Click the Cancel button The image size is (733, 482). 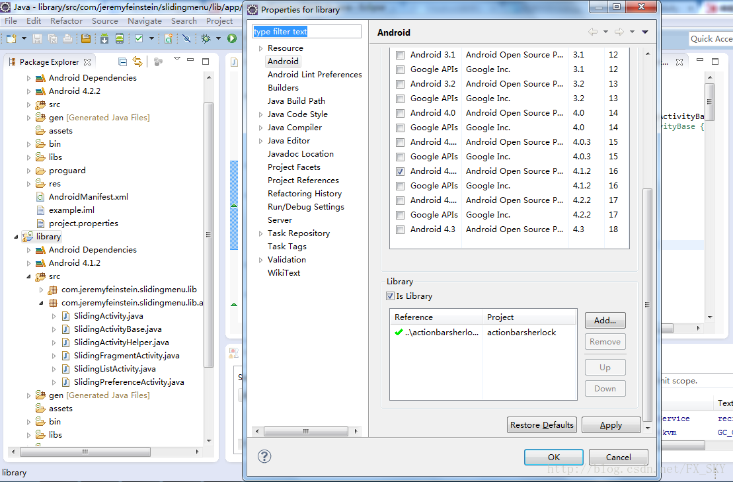coord(619,458)
